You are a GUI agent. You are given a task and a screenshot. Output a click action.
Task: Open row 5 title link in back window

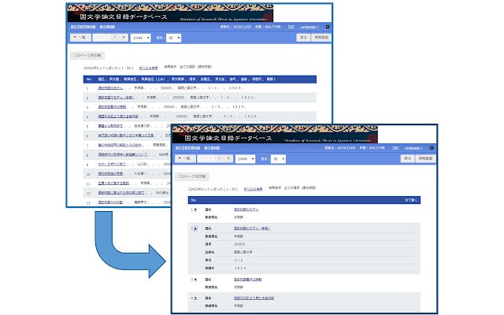pos(110,126)
